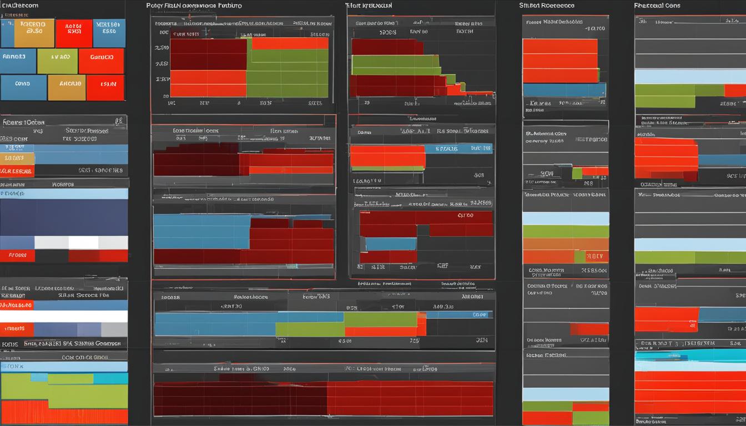Select the full-width white bar in left sidebar
This screenshot has width=746, height=426.
(x=64, y=317)
